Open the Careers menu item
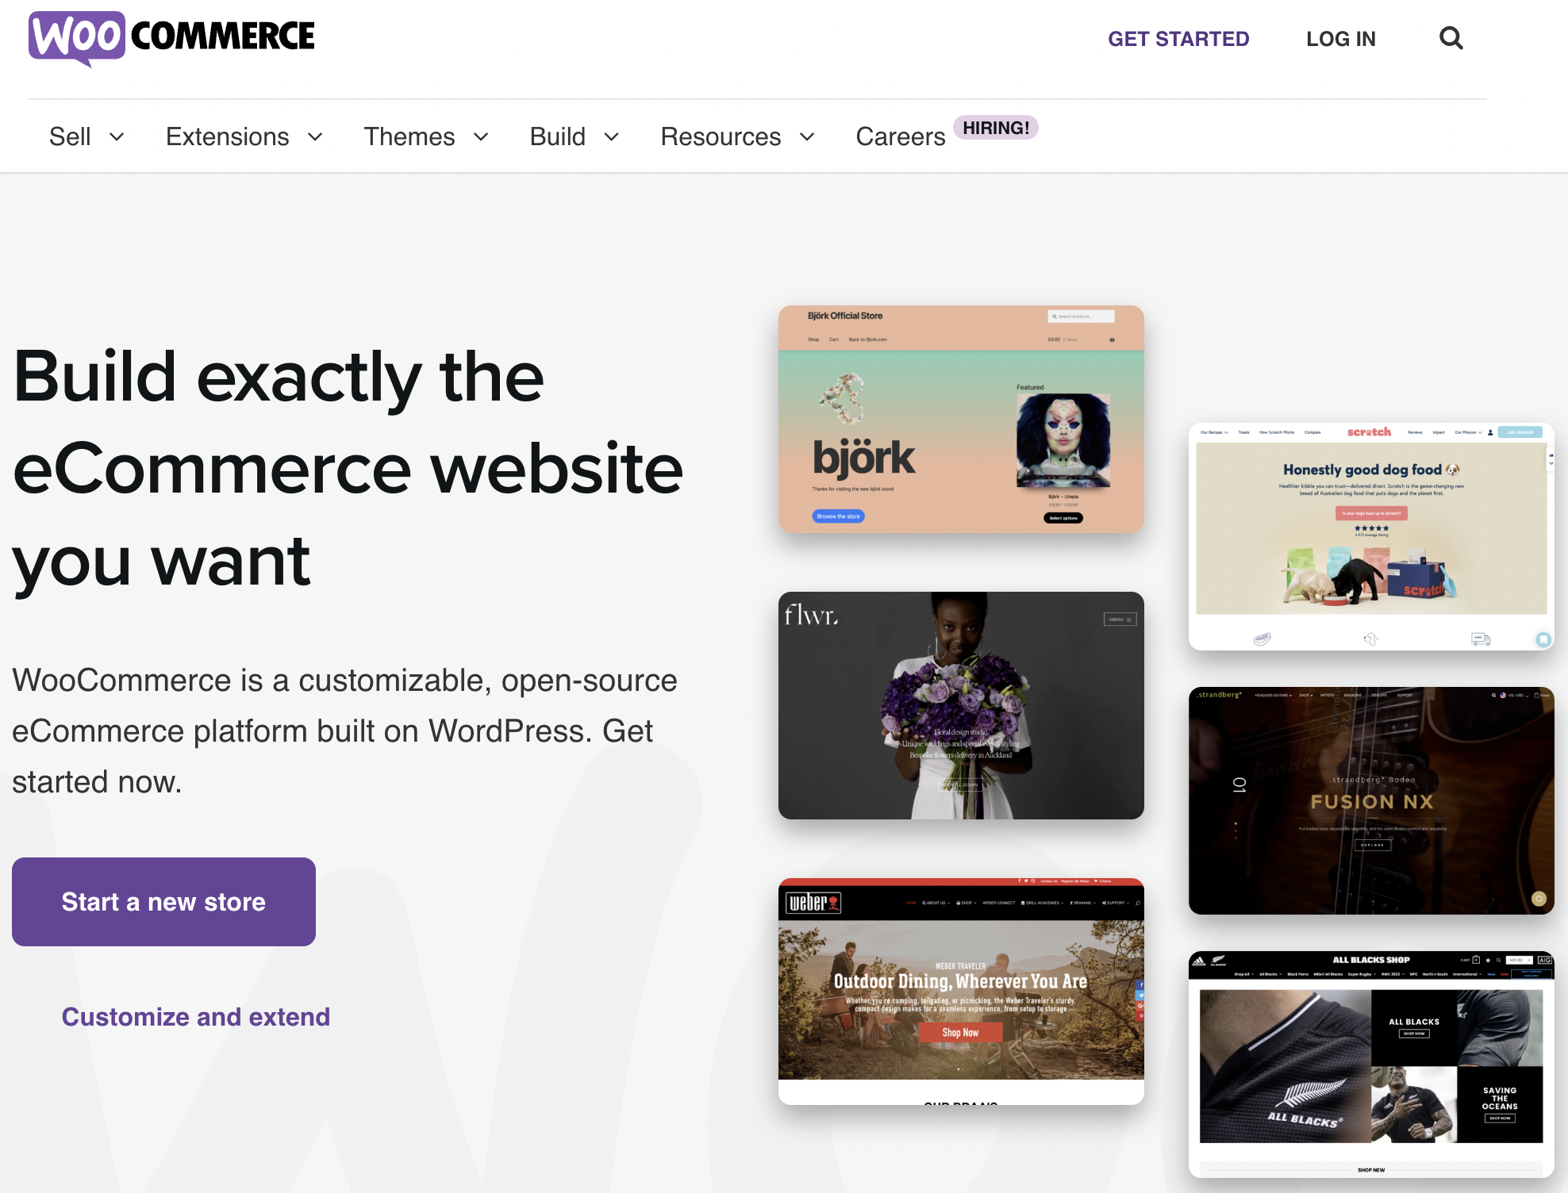This screenshot has height=1193, width=1568. [901, 136]
